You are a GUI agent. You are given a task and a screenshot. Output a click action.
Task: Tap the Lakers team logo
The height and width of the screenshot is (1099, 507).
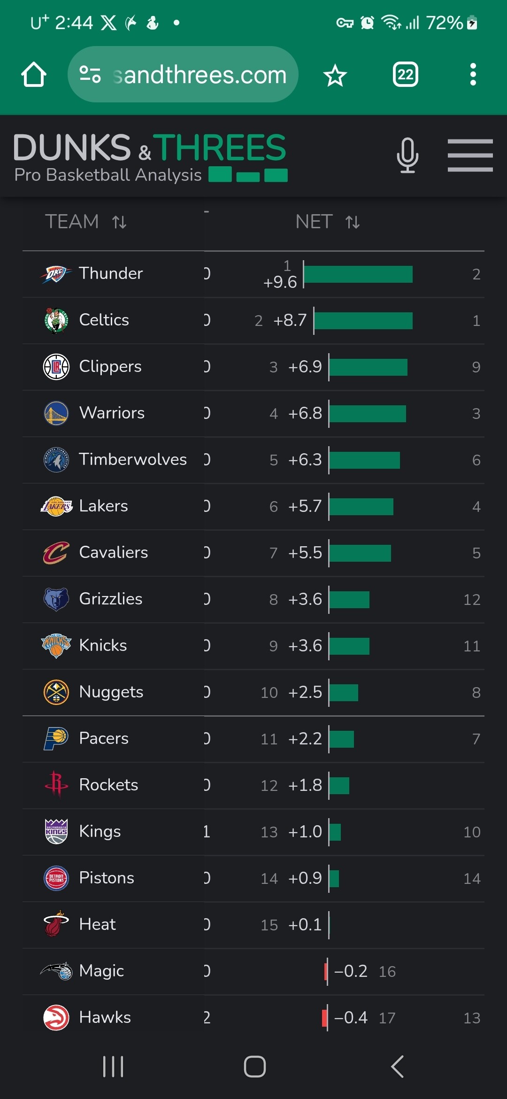[x=56, y=506]
